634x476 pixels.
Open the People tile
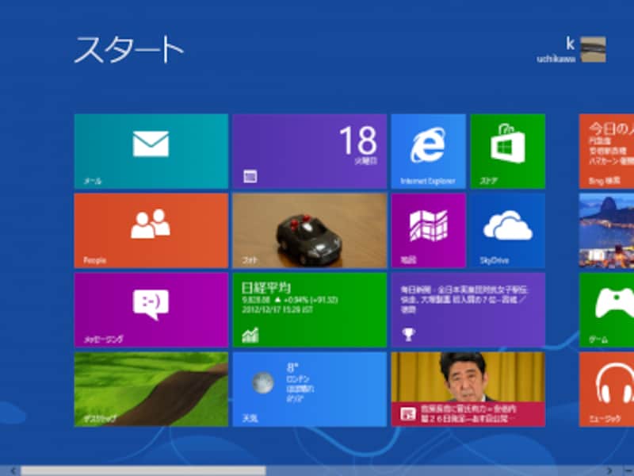pyautogui.click(x=151, y=231)
